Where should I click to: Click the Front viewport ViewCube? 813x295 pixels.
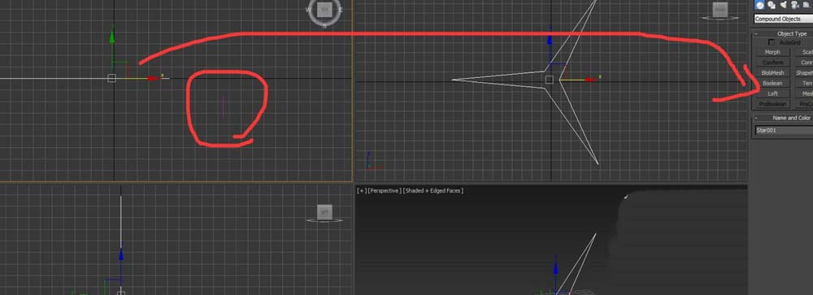[720, 9]
